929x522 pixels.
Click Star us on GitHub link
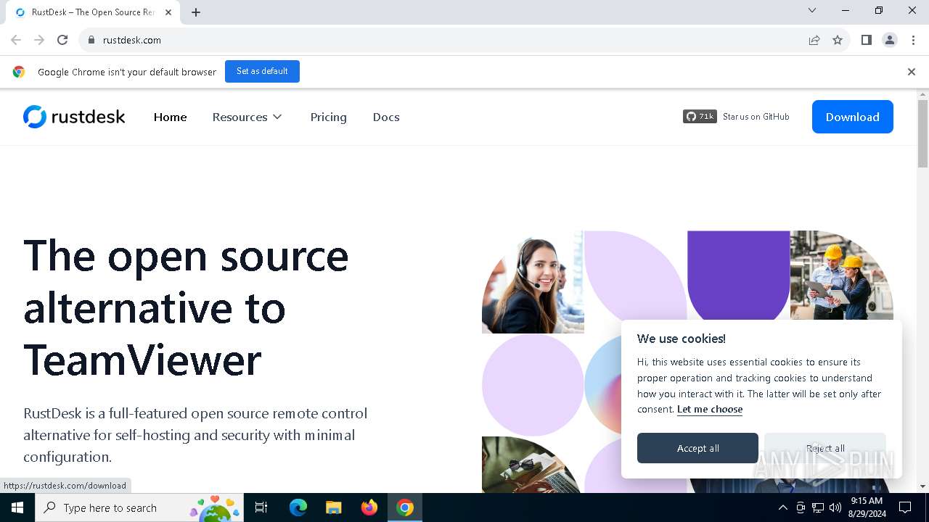(x=756, y=116)
